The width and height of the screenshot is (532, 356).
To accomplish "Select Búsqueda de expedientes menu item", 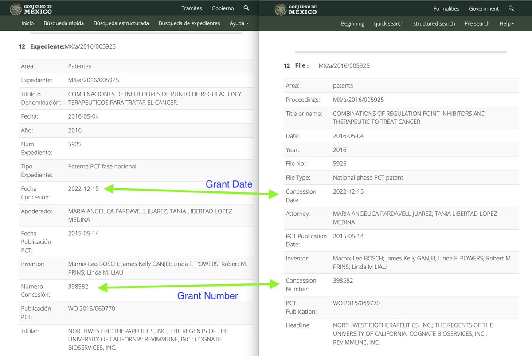I will coord(189,23).
